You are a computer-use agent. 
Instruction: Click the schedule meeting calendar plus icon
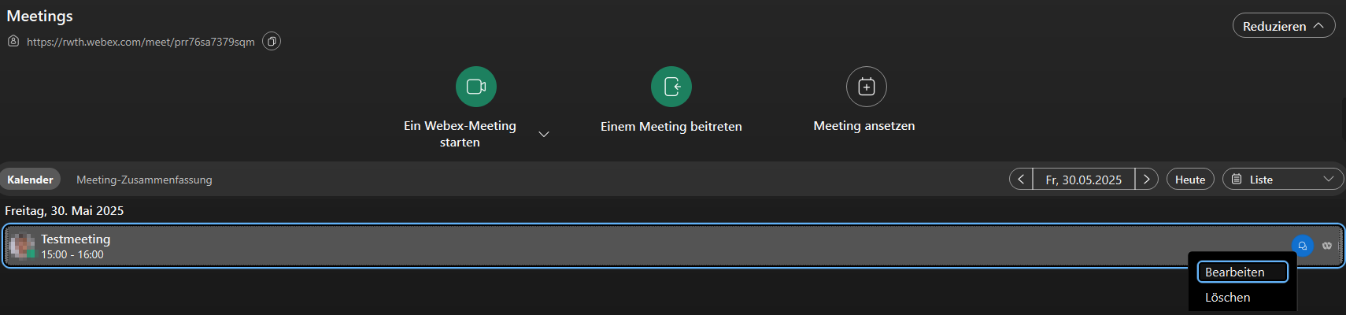(x=866, y=87)
